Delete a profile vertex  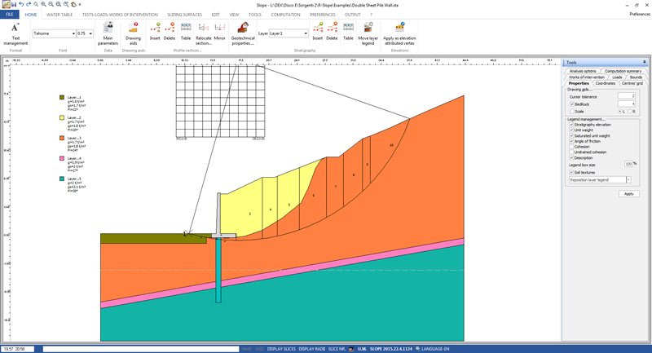[170, 32]
